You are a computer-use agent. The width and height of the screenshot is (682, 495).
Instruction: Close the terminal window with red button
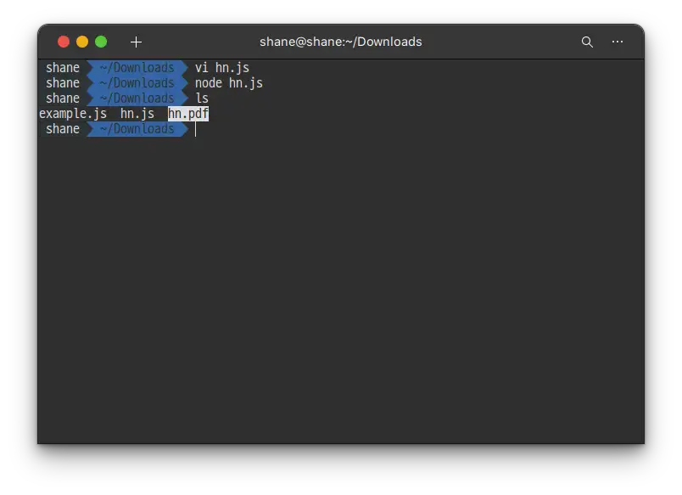(x=64, y=42)
